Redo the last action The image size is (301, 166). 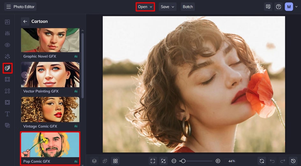tap(283, 161)
